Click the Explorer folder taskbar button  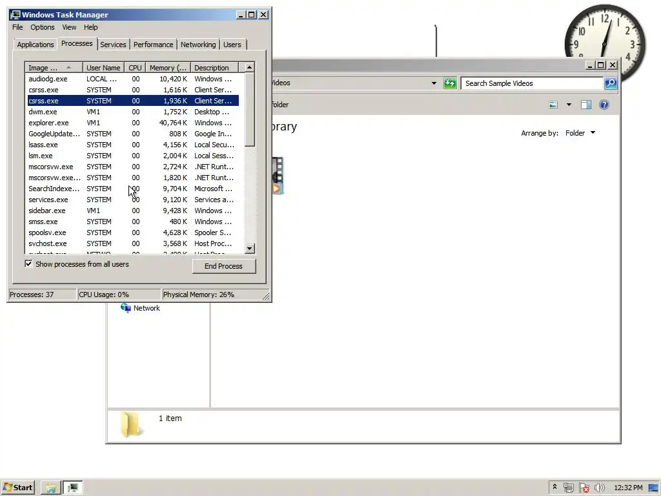tap(51, 488)
